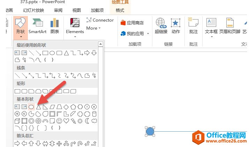249x147 pixels.
Task: Select the blue circle on the slide
Action: tap(150, 131)
